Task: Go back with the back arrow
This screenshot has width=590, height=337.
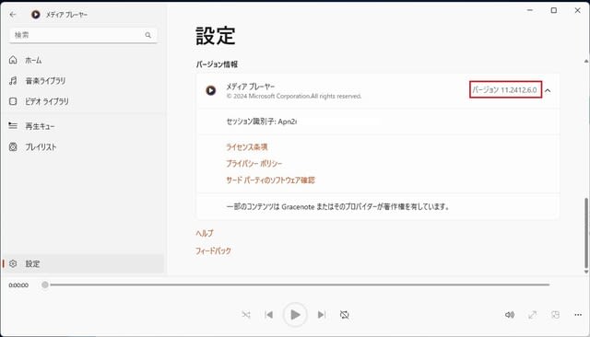Action: (x=13, y=15)
